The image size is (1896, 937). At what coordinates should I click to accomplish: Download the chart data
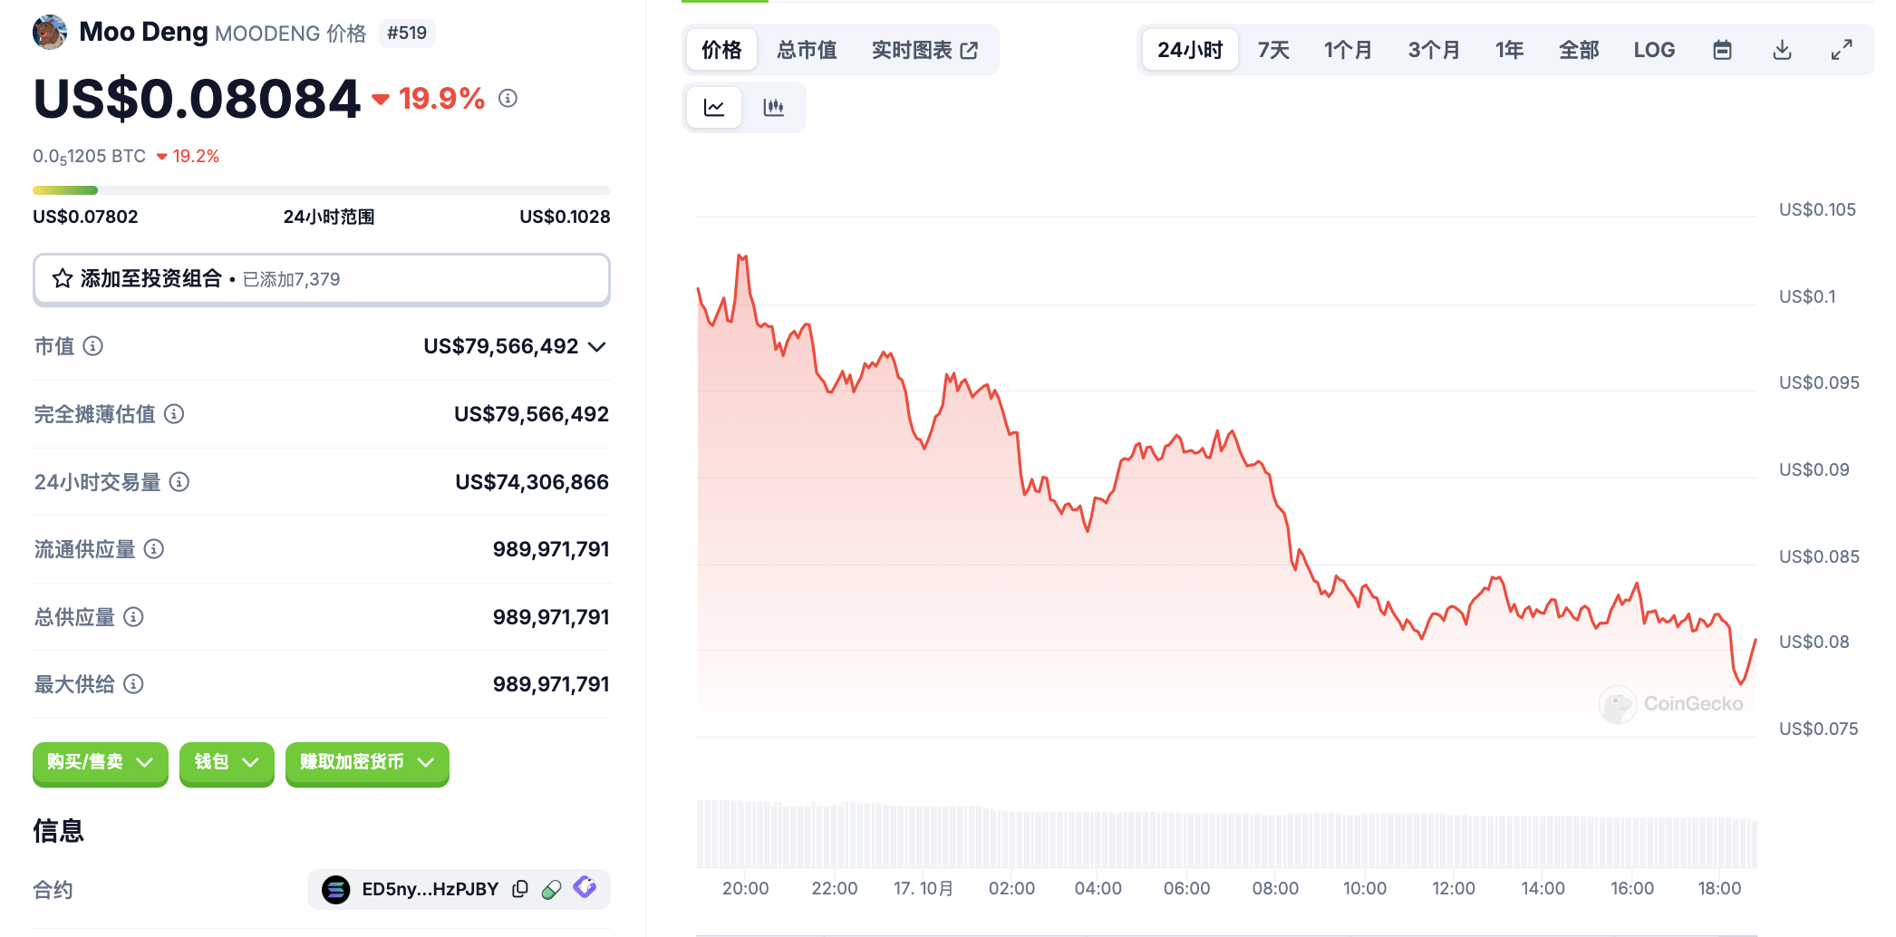1782,50
